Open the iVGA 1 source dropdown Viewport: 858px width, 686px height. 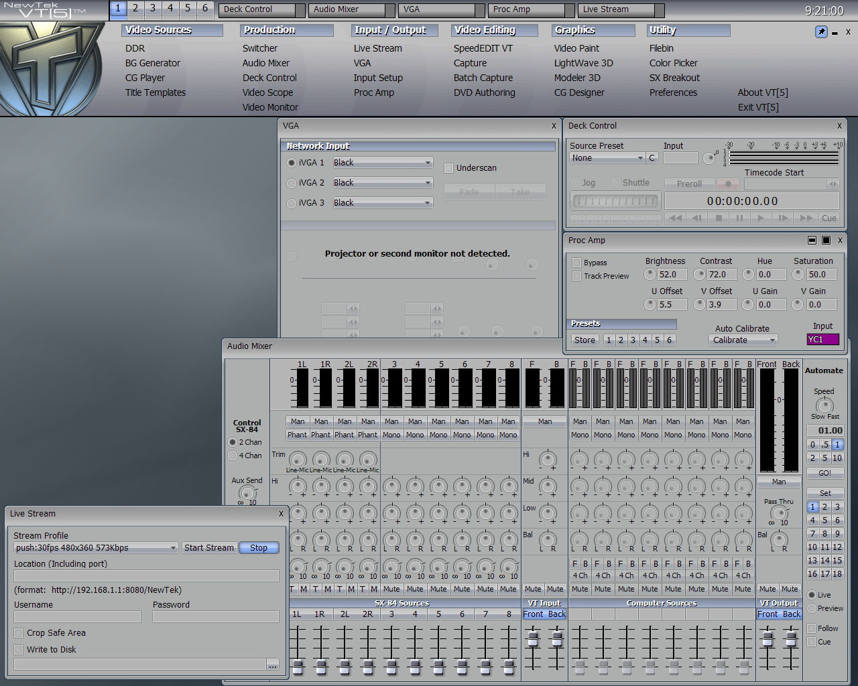click(383, 163)
